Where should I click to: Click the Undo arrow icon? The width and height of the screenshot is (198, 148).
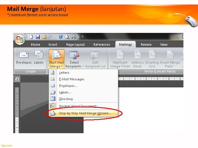pos(51,37)
